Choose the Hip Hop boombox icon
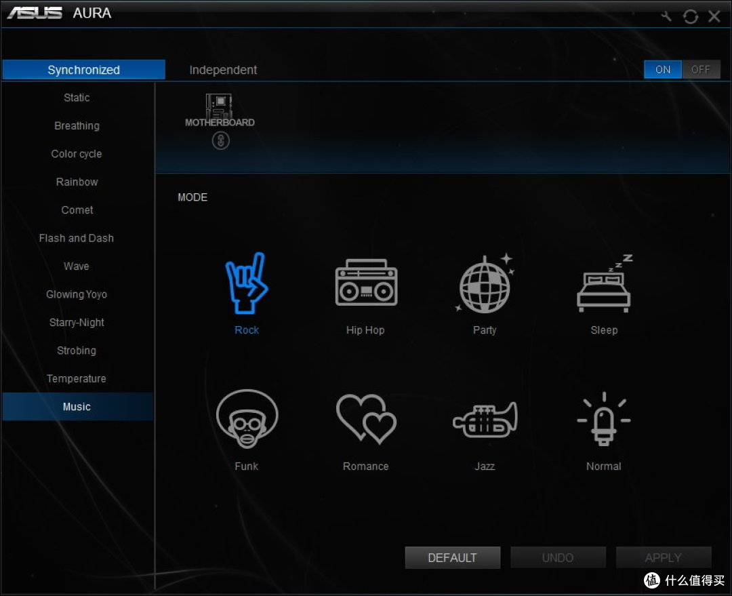732x596 pixels. click(x=367, y=283)
